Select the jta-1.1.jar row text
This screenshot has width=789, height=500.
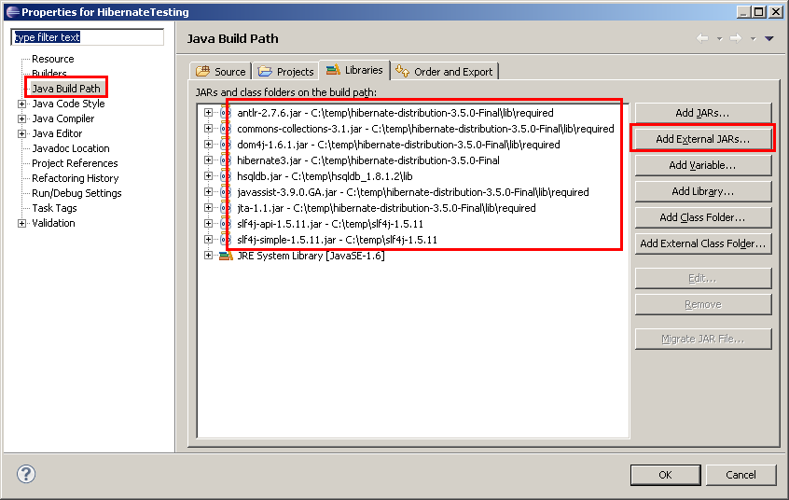pyautogui.click(x=386, y=208)
